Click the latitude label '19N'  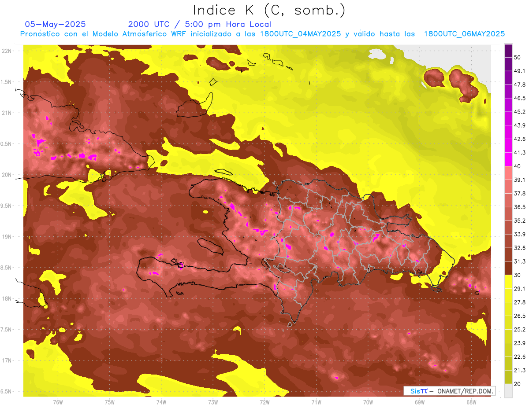pos(7,237)
